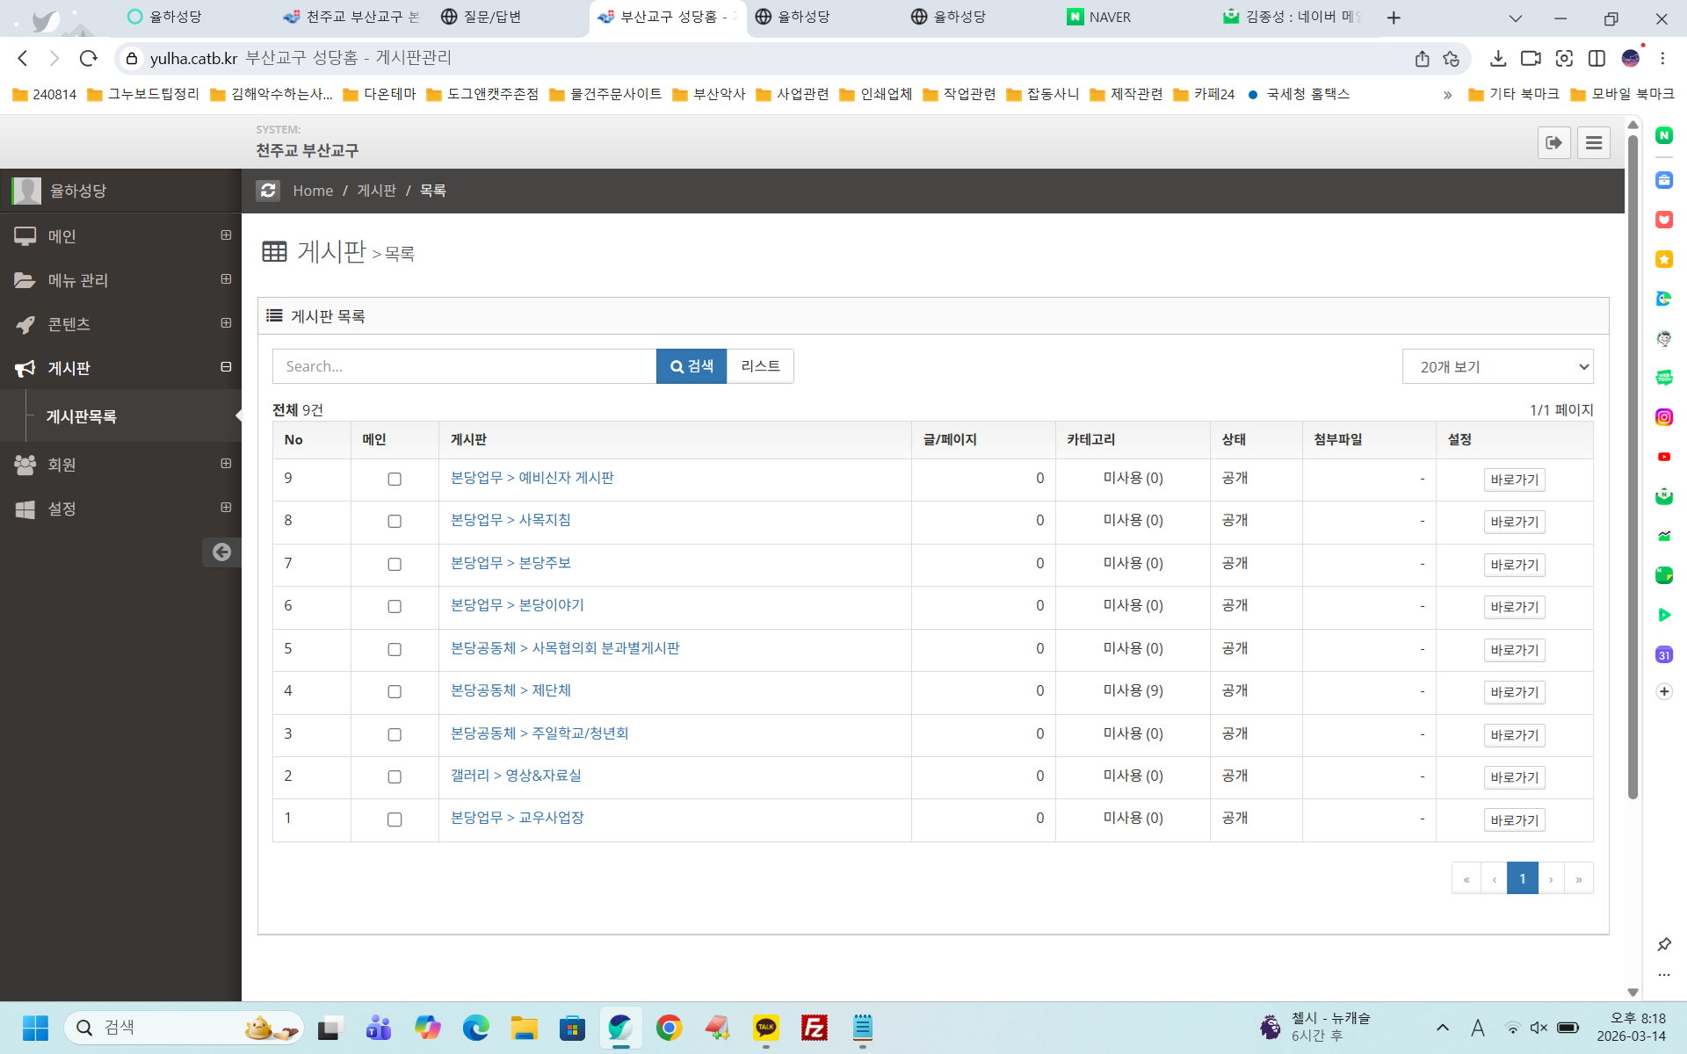The image size is (1687, 1054).
Task: Click the refresh icon beside Home breadcrumb
Action: coord(268,191)
